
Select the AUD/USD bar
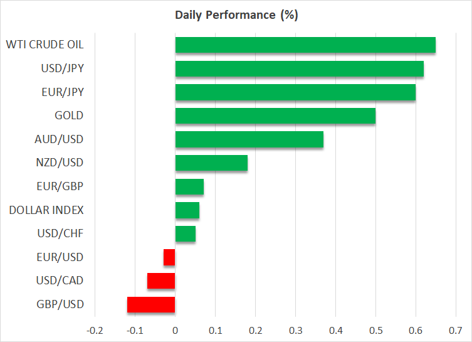click(x=249, y=139)
